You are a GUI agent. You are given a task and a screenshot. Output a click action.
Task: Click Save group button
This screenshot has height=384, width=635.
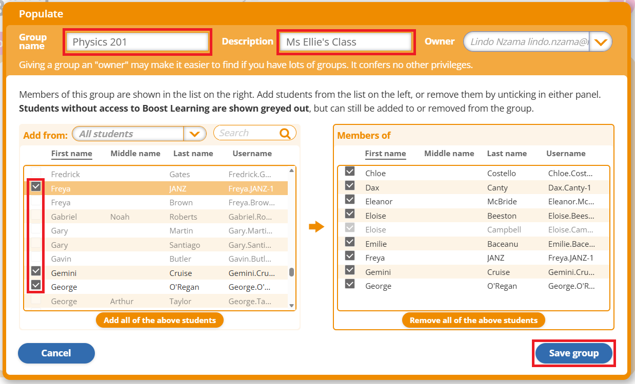(x=573, y=353)
